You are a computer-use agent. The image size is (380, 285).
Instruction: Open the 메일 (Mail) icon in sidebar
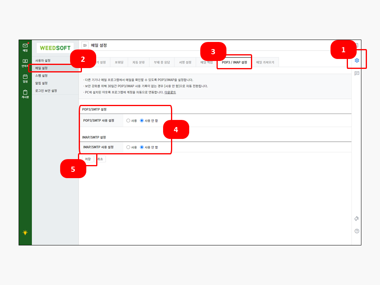point(25,47)
